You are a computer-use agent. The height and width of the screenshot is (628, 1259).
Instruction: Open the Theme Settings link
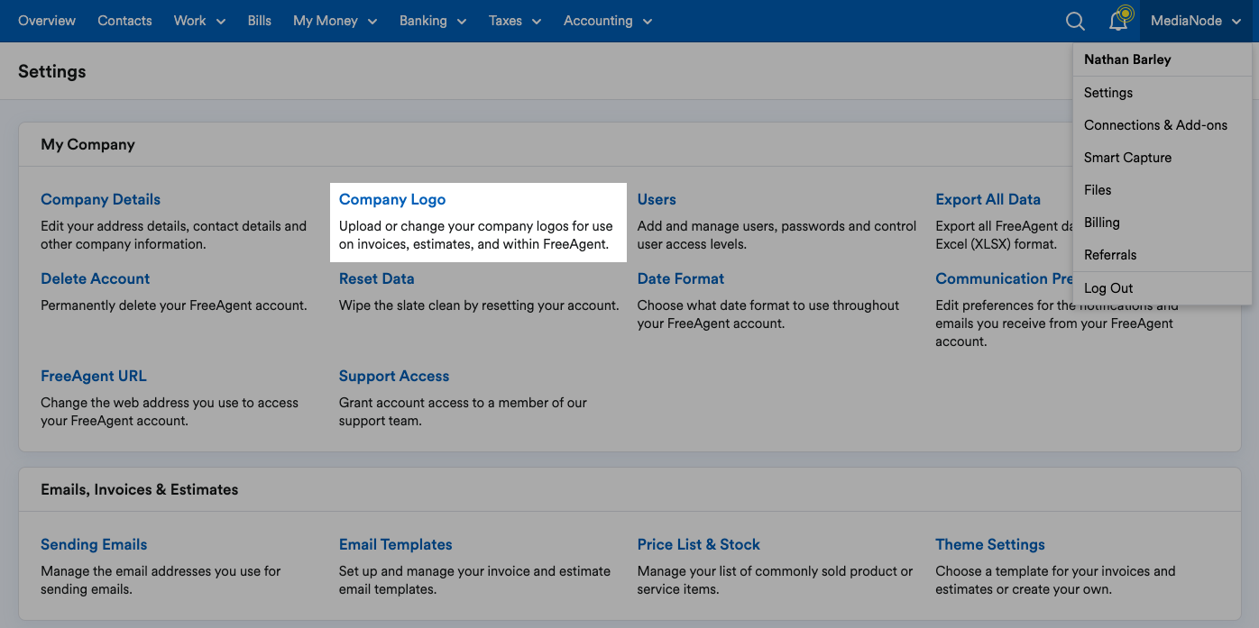point(990,545)
